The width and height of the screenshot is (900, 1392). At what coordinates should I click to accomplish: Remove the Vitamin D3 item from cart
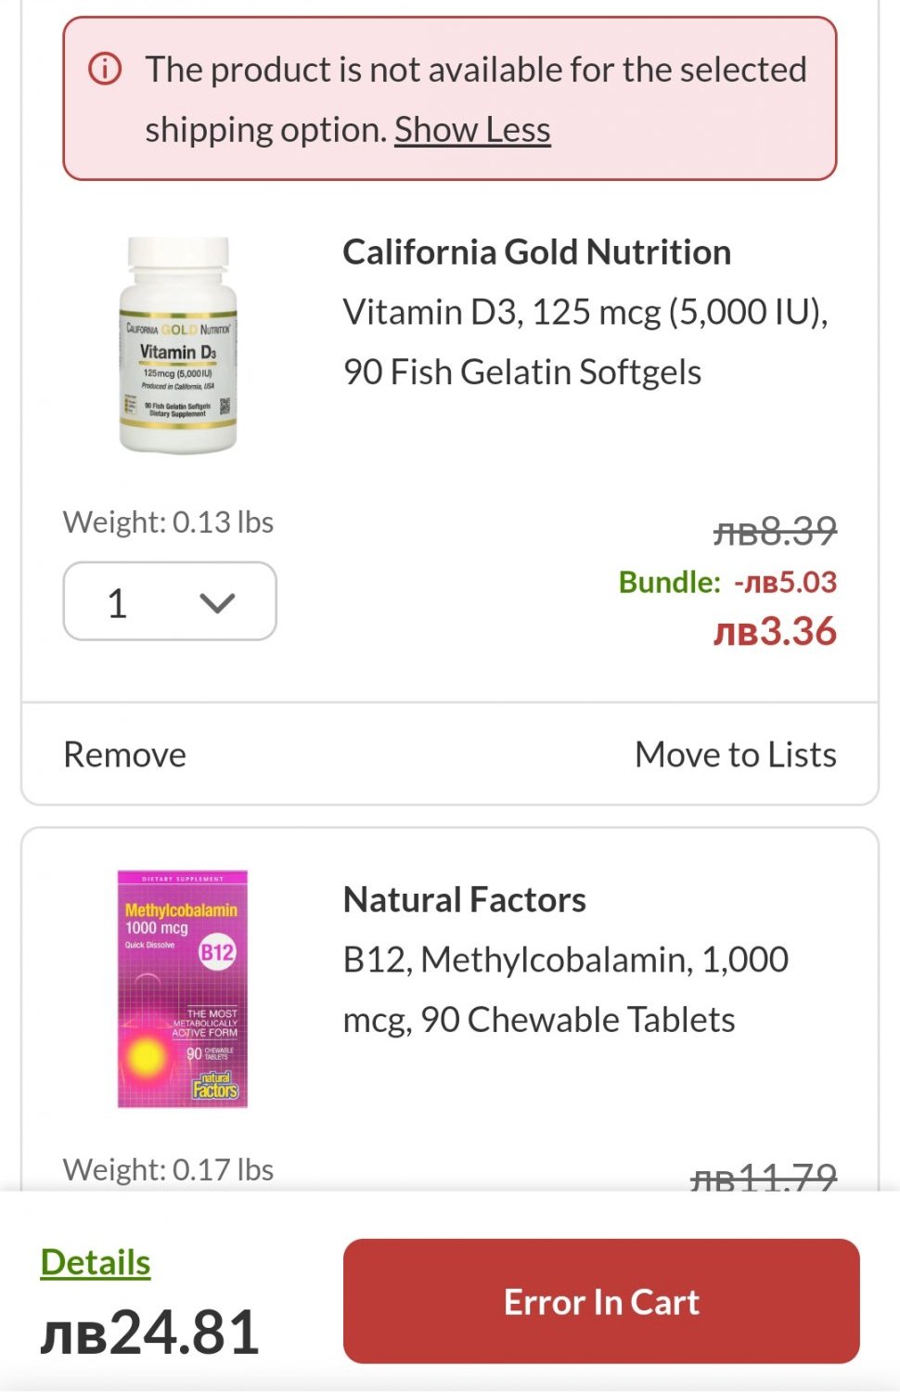point(125,754)
